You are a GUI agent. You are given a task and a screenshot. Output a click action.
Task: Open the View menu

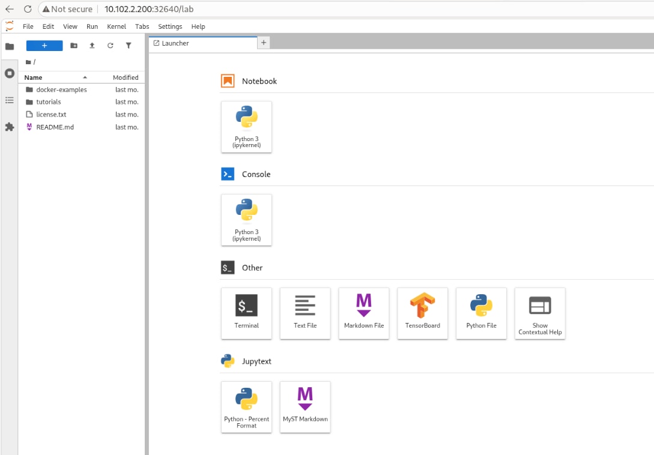70,26
